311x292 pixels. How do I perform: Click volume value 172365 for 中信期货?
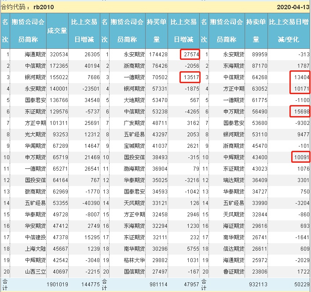click(x=59, y=66)
